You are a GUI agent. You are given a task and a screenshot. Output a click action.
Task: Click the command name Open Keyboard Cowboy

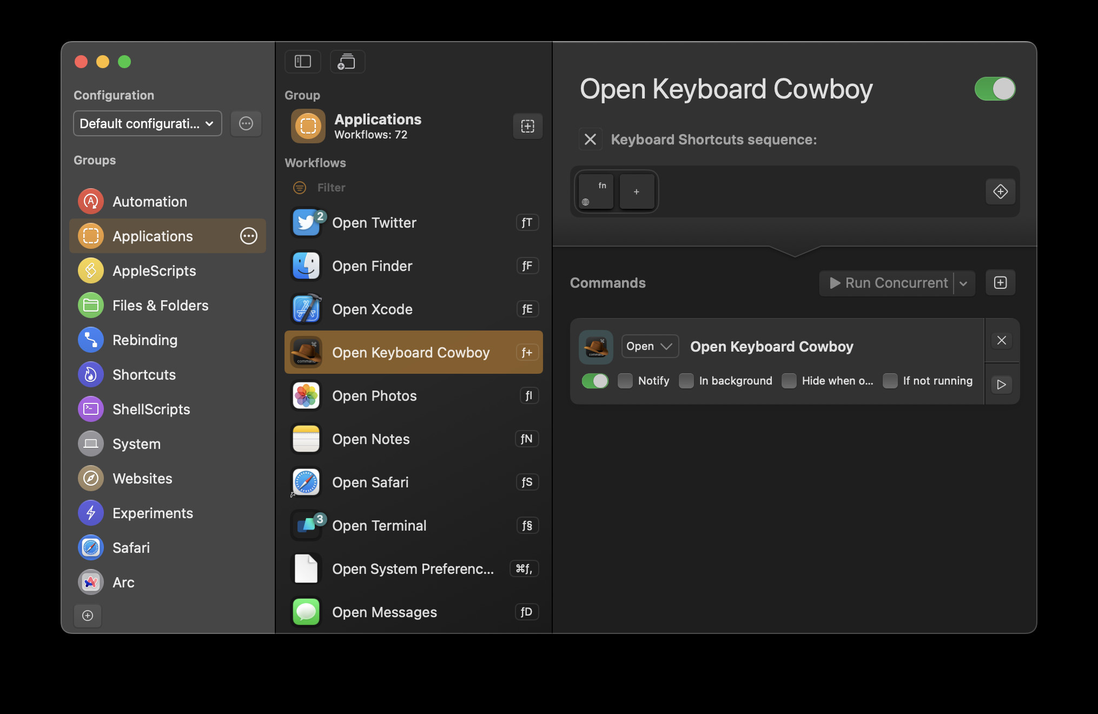772,347
